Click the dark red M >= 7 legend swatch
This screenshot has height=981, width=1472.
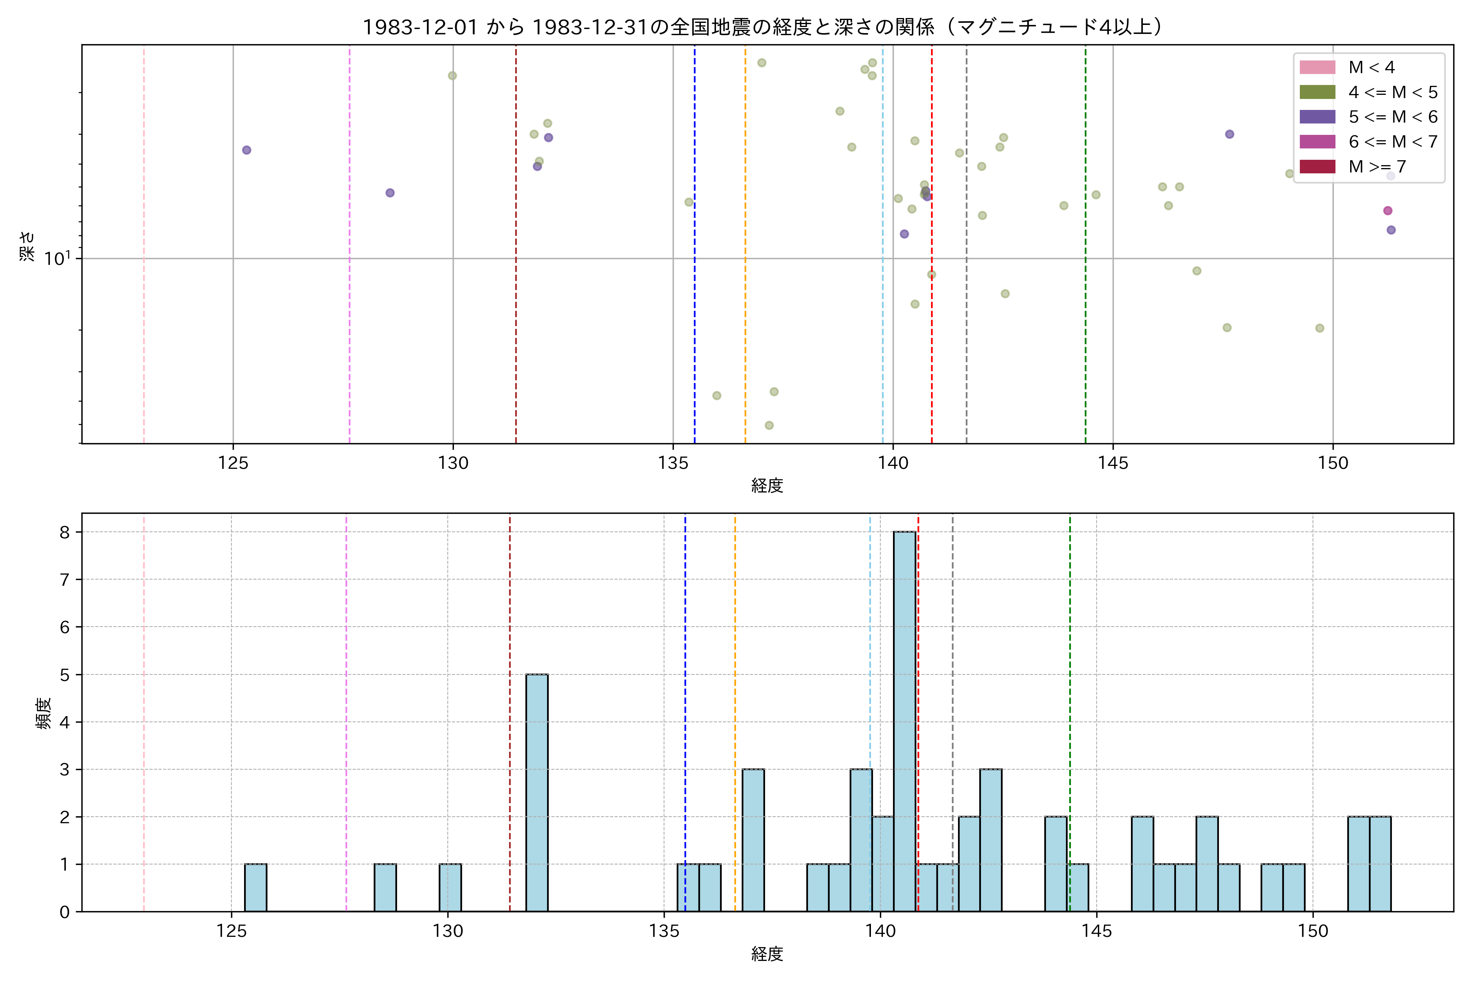[1317, 166]
